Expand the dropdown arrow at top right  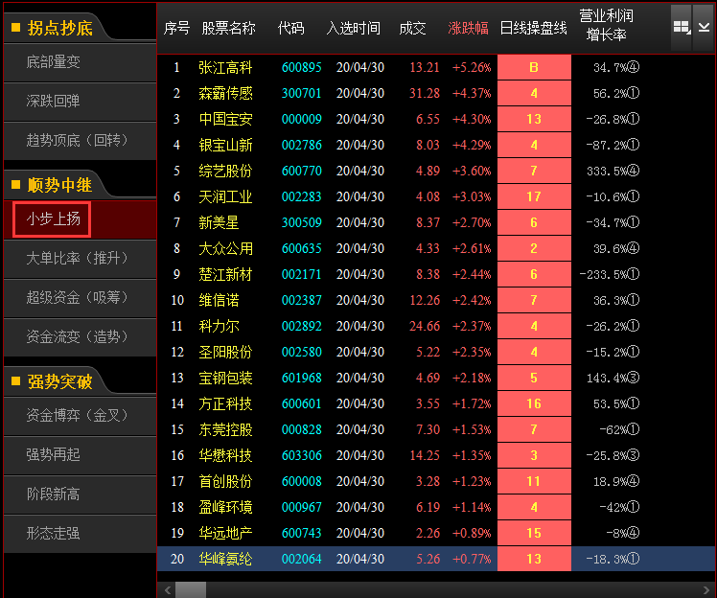click(x=704, y=28)
